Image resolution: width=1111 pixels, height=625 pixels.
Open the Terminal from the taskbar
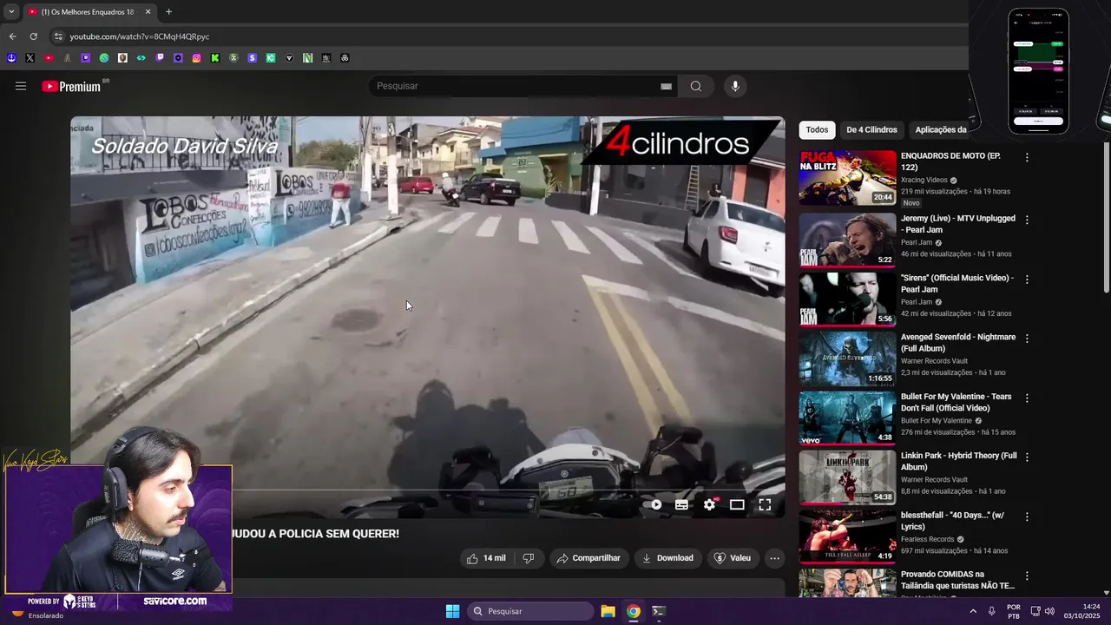659,611
